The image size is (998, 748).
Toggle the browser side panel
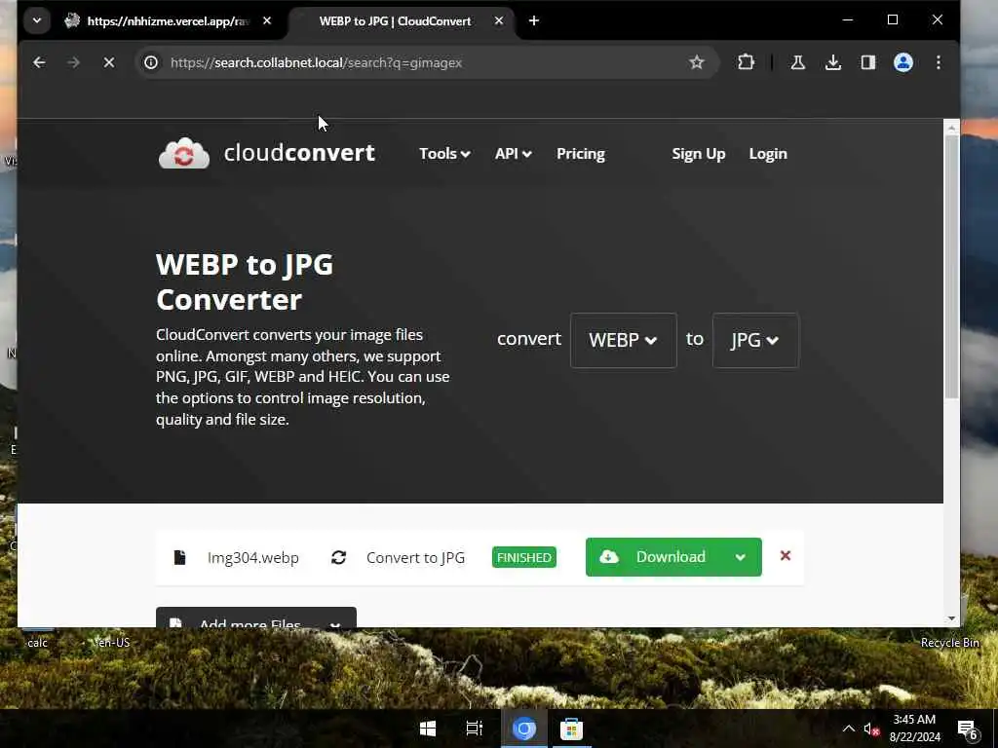[868, 62]
